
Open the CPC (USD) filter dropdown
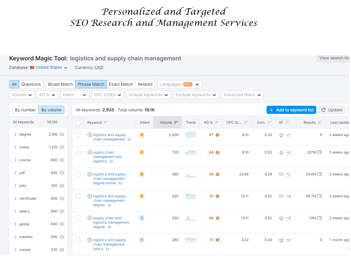[x=107, y=95]
